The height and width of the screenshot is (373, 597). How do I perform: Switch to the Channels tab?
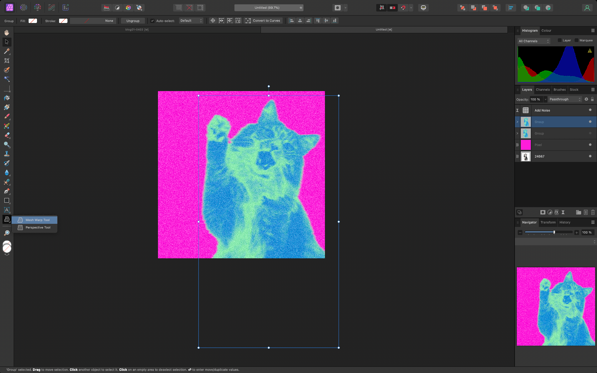(542, 90)
